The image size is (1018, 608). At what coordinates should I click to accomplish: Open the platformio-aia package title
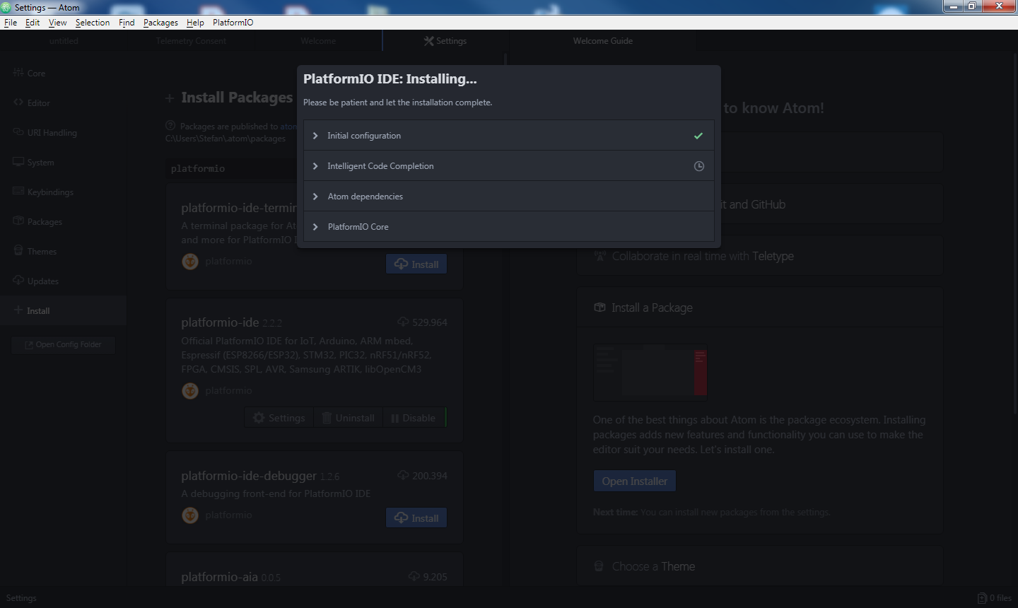tap(219, 577)
